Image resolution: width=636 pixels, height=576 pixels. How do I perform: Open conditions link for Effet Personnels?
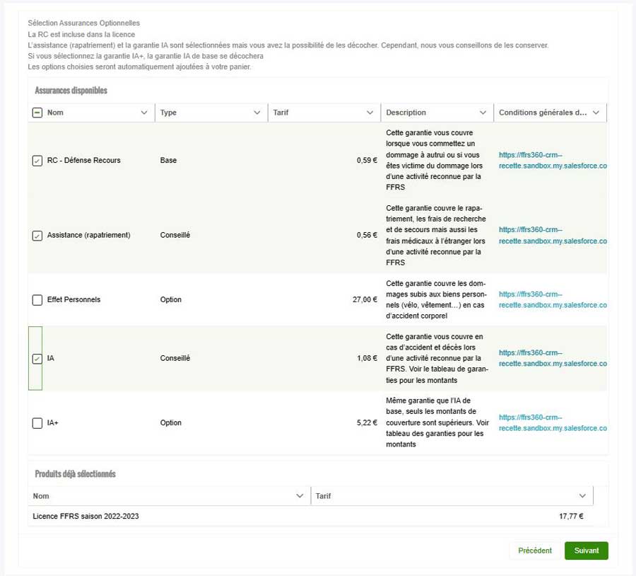click(x=553, y=299)
